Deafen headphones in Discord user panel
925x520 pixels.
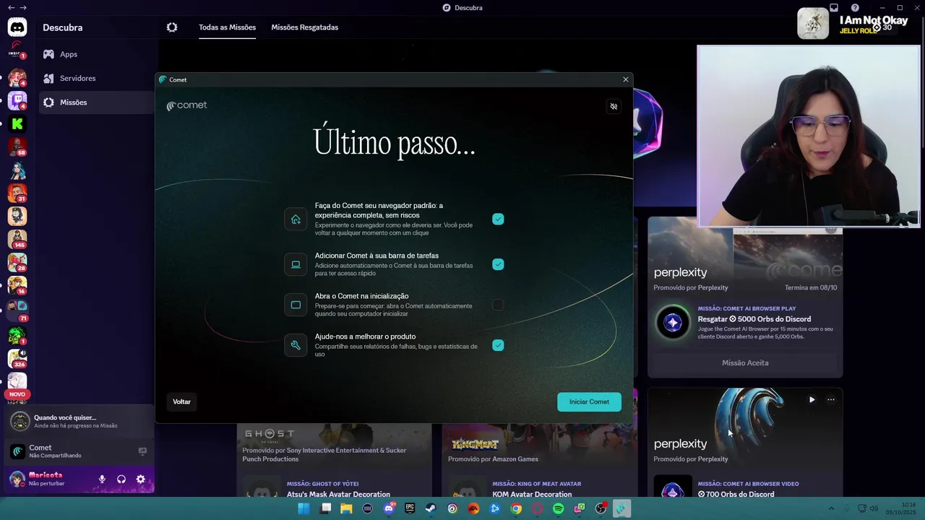(121, 480)
